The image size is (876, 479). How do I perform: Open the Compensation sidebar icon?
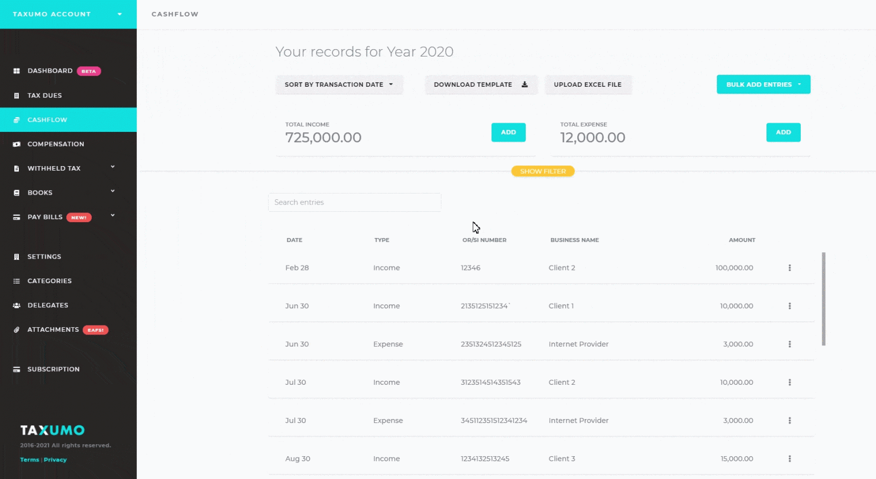pos(17,144)
